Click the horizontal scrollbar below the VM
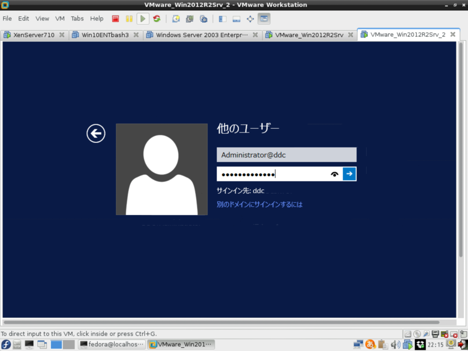The height and width of the screenshot is (351, 468). [221, 322]
